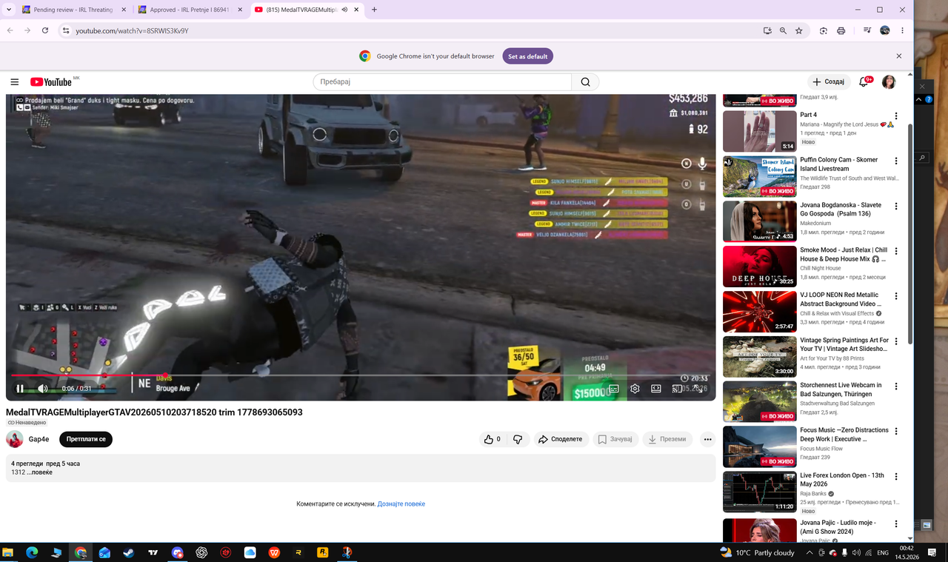Expand the description with ...повеќе

pos(40,472)
